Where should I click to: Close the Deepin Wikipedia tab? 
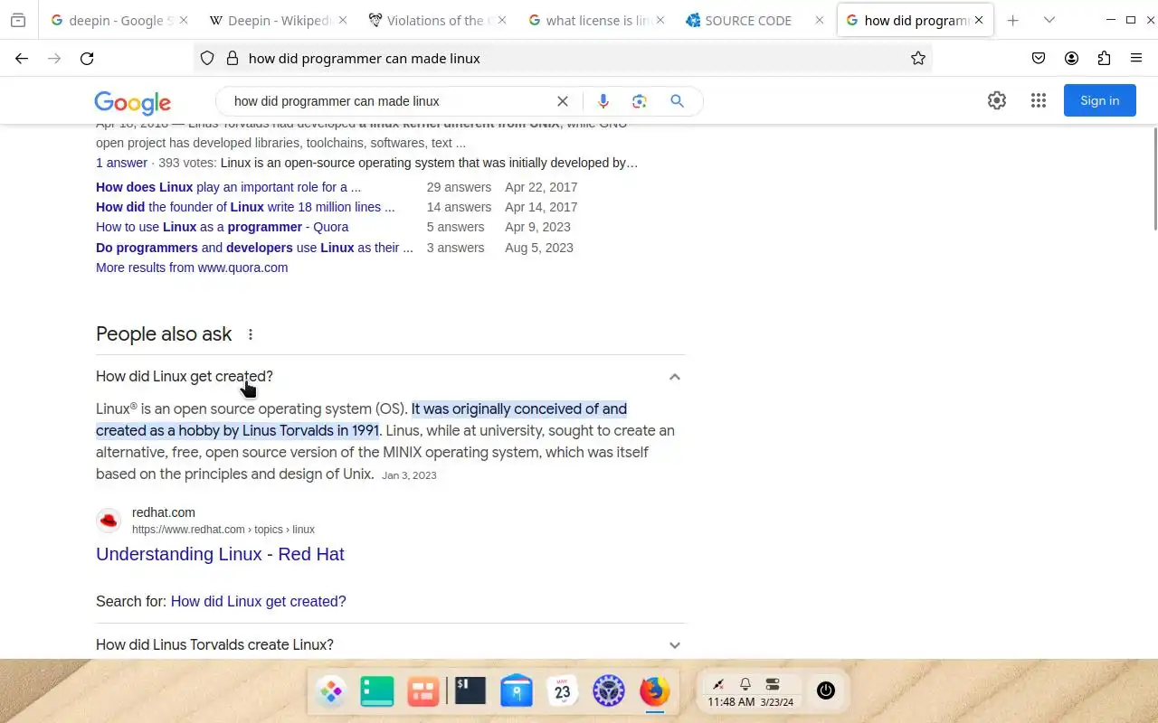tap(342, 20)
